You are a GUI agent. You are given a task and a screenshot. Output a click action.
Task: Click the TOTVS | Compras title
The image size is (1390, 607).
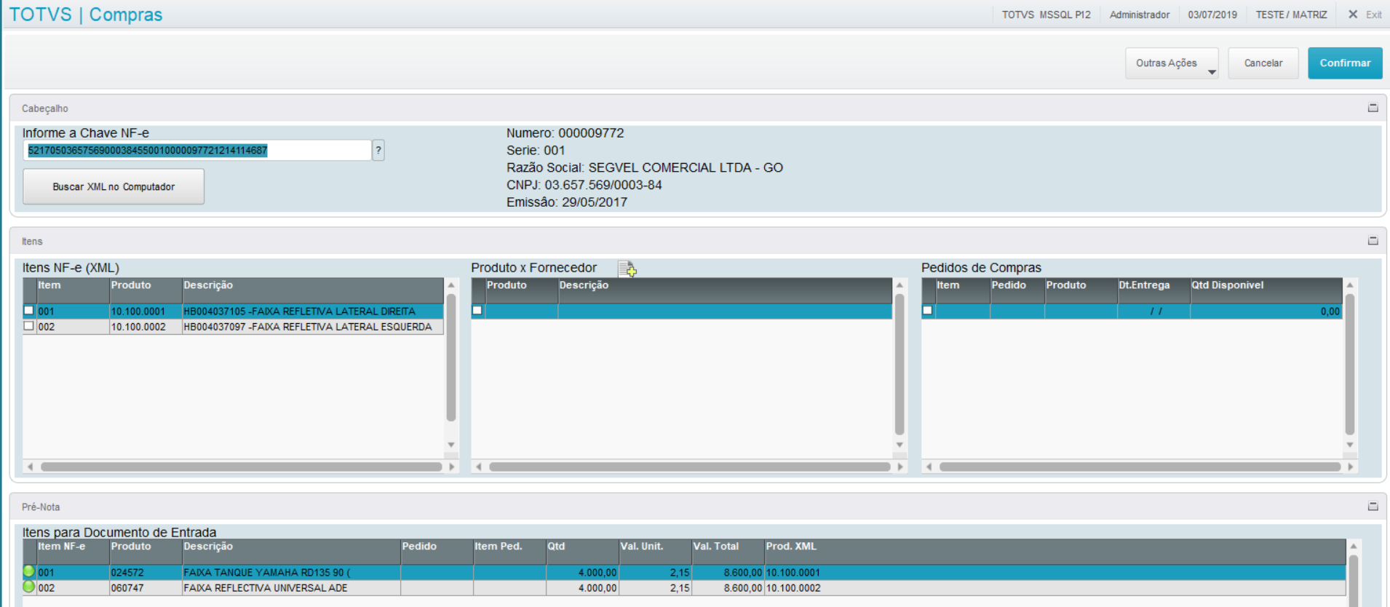(x=86, y=15)
